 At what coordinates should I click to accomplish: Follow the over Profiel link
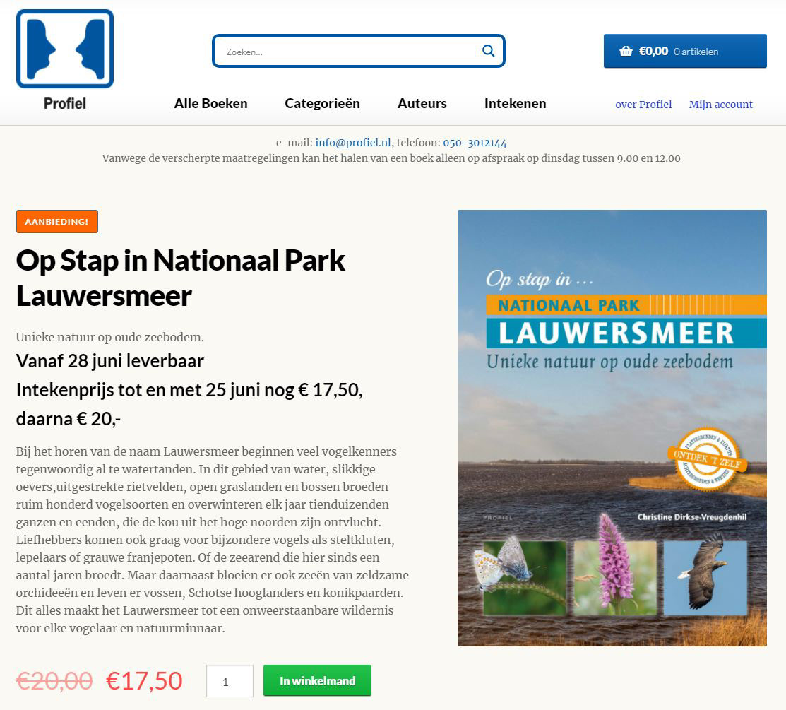tap(643, 105)
